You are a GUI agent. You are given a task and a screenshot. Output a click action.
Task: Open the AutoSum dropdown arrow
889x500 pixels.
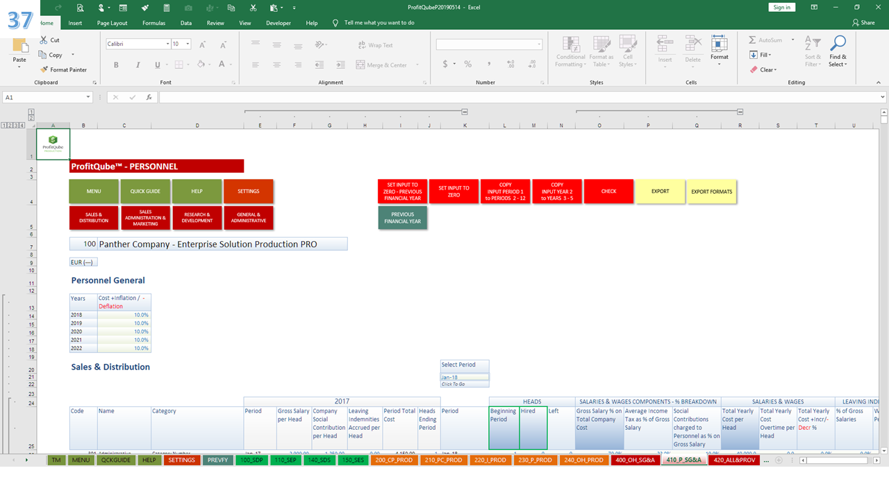792,40
